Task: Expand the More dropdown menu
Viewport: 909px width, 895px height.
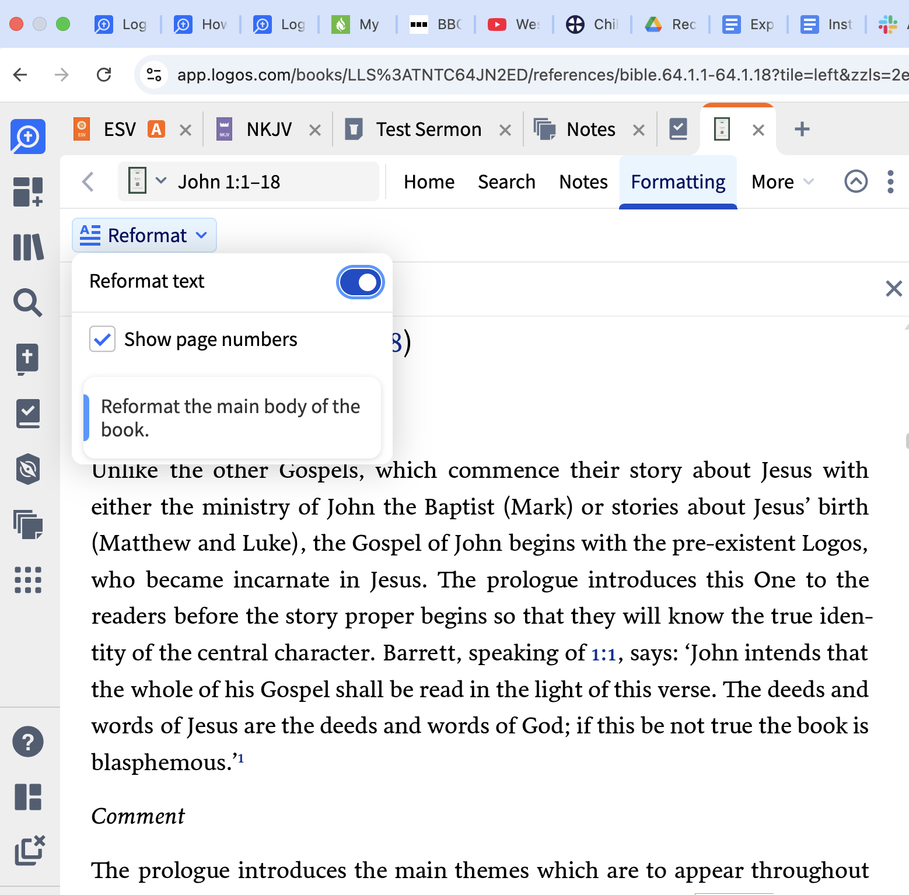Action: point(782,182)
